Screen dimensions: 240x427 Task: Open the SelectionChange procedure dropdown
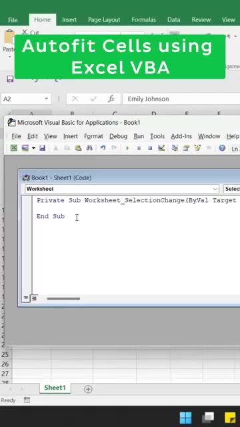231,189
